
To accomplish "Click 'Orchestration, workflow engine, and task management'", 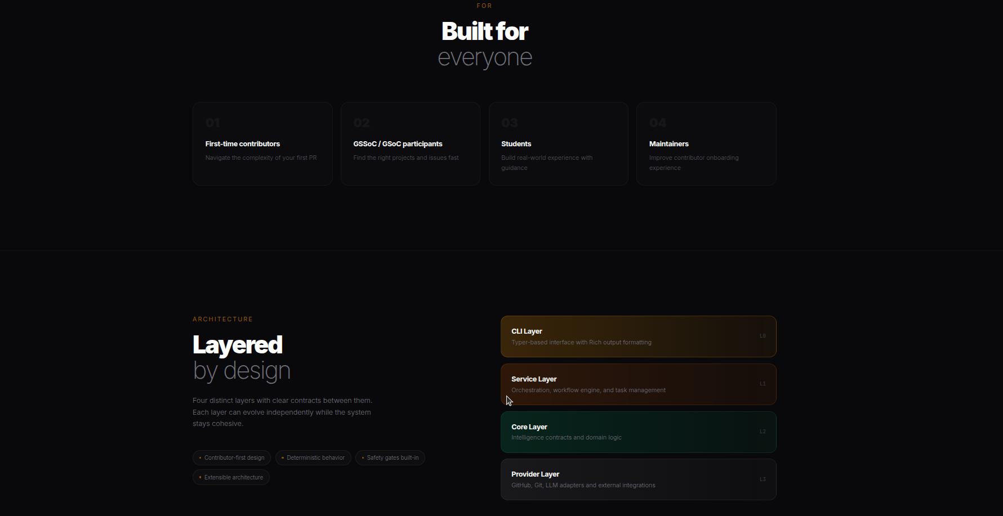I will (589, 390).
